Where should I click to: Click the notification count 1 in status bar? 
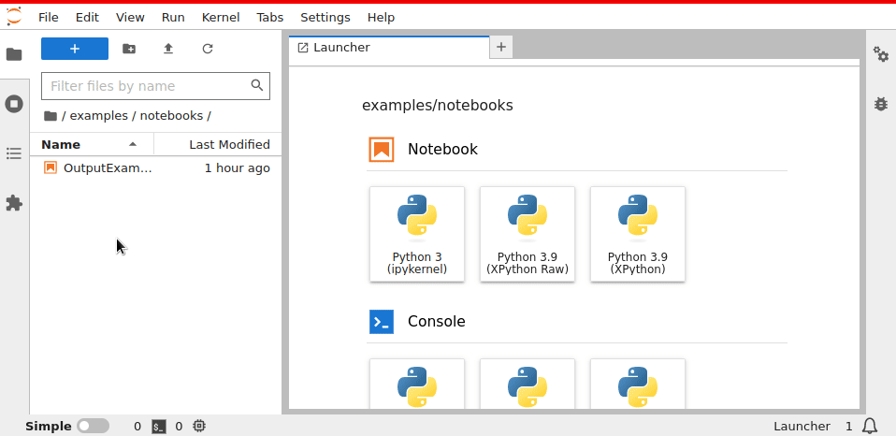click(849, 427)
